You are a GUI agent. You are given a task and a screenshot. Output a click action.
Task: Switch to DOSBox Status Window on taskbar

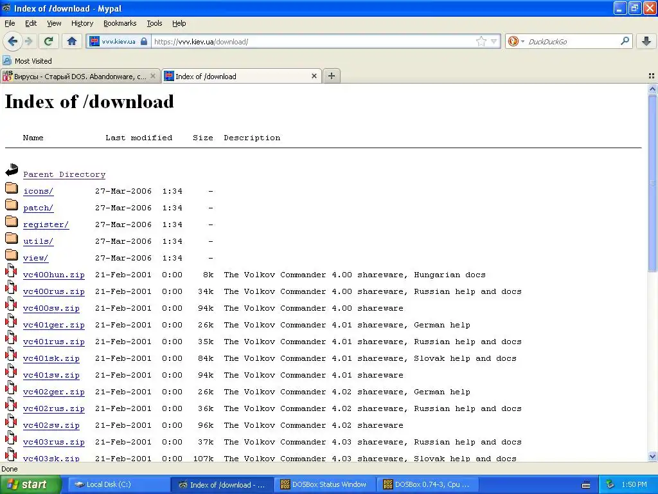click(324, 484)
